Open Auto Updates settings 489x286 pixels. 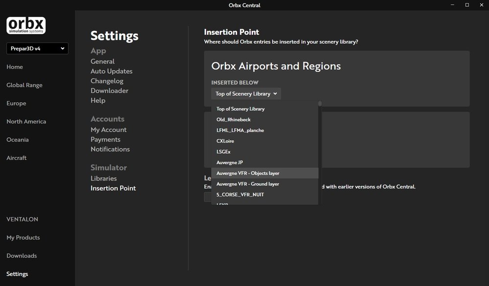click(111, 71)
